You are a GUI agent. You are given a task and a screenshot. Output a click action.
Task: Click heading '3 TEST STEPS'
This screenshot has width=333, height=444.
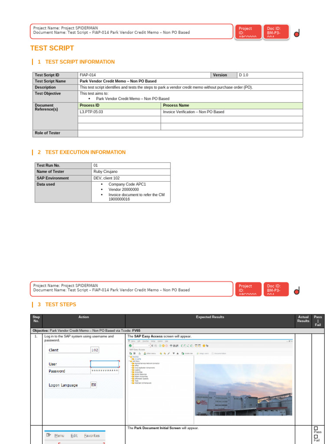(57, 304)
